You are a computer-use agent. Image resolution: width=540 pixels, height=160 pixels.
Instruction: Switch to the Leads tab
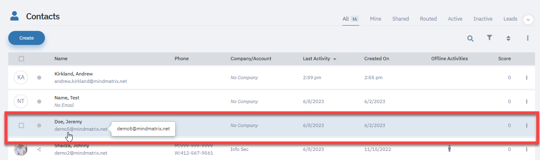[x=510, y=19]
